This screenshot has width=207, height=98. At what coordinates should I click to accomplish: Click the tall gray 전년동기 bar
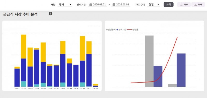[x=149, y=61]
